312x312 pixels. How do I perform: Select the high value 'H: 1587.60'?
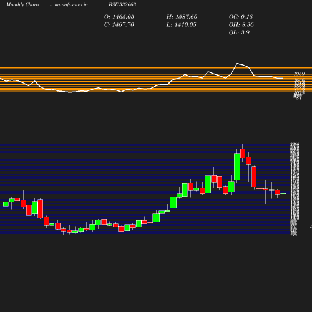[x=182, y=17]
